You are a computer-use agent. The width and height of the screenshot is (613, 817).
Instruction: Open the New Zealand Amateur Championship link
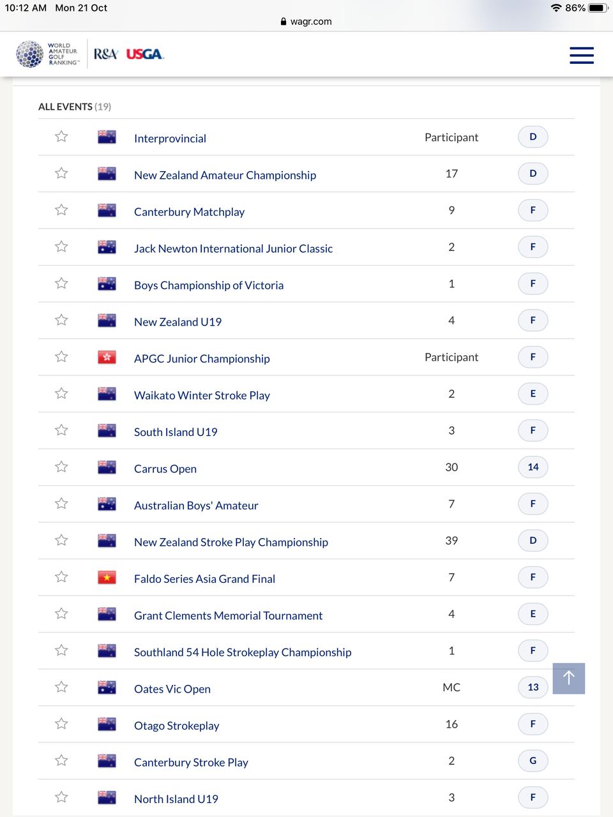225,175
